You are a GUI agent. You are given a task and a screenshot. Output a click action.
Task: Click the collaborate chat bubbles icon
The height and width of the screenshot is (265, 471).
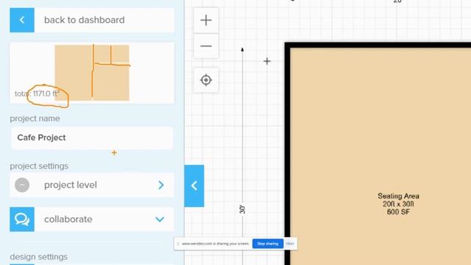point(22,219)
